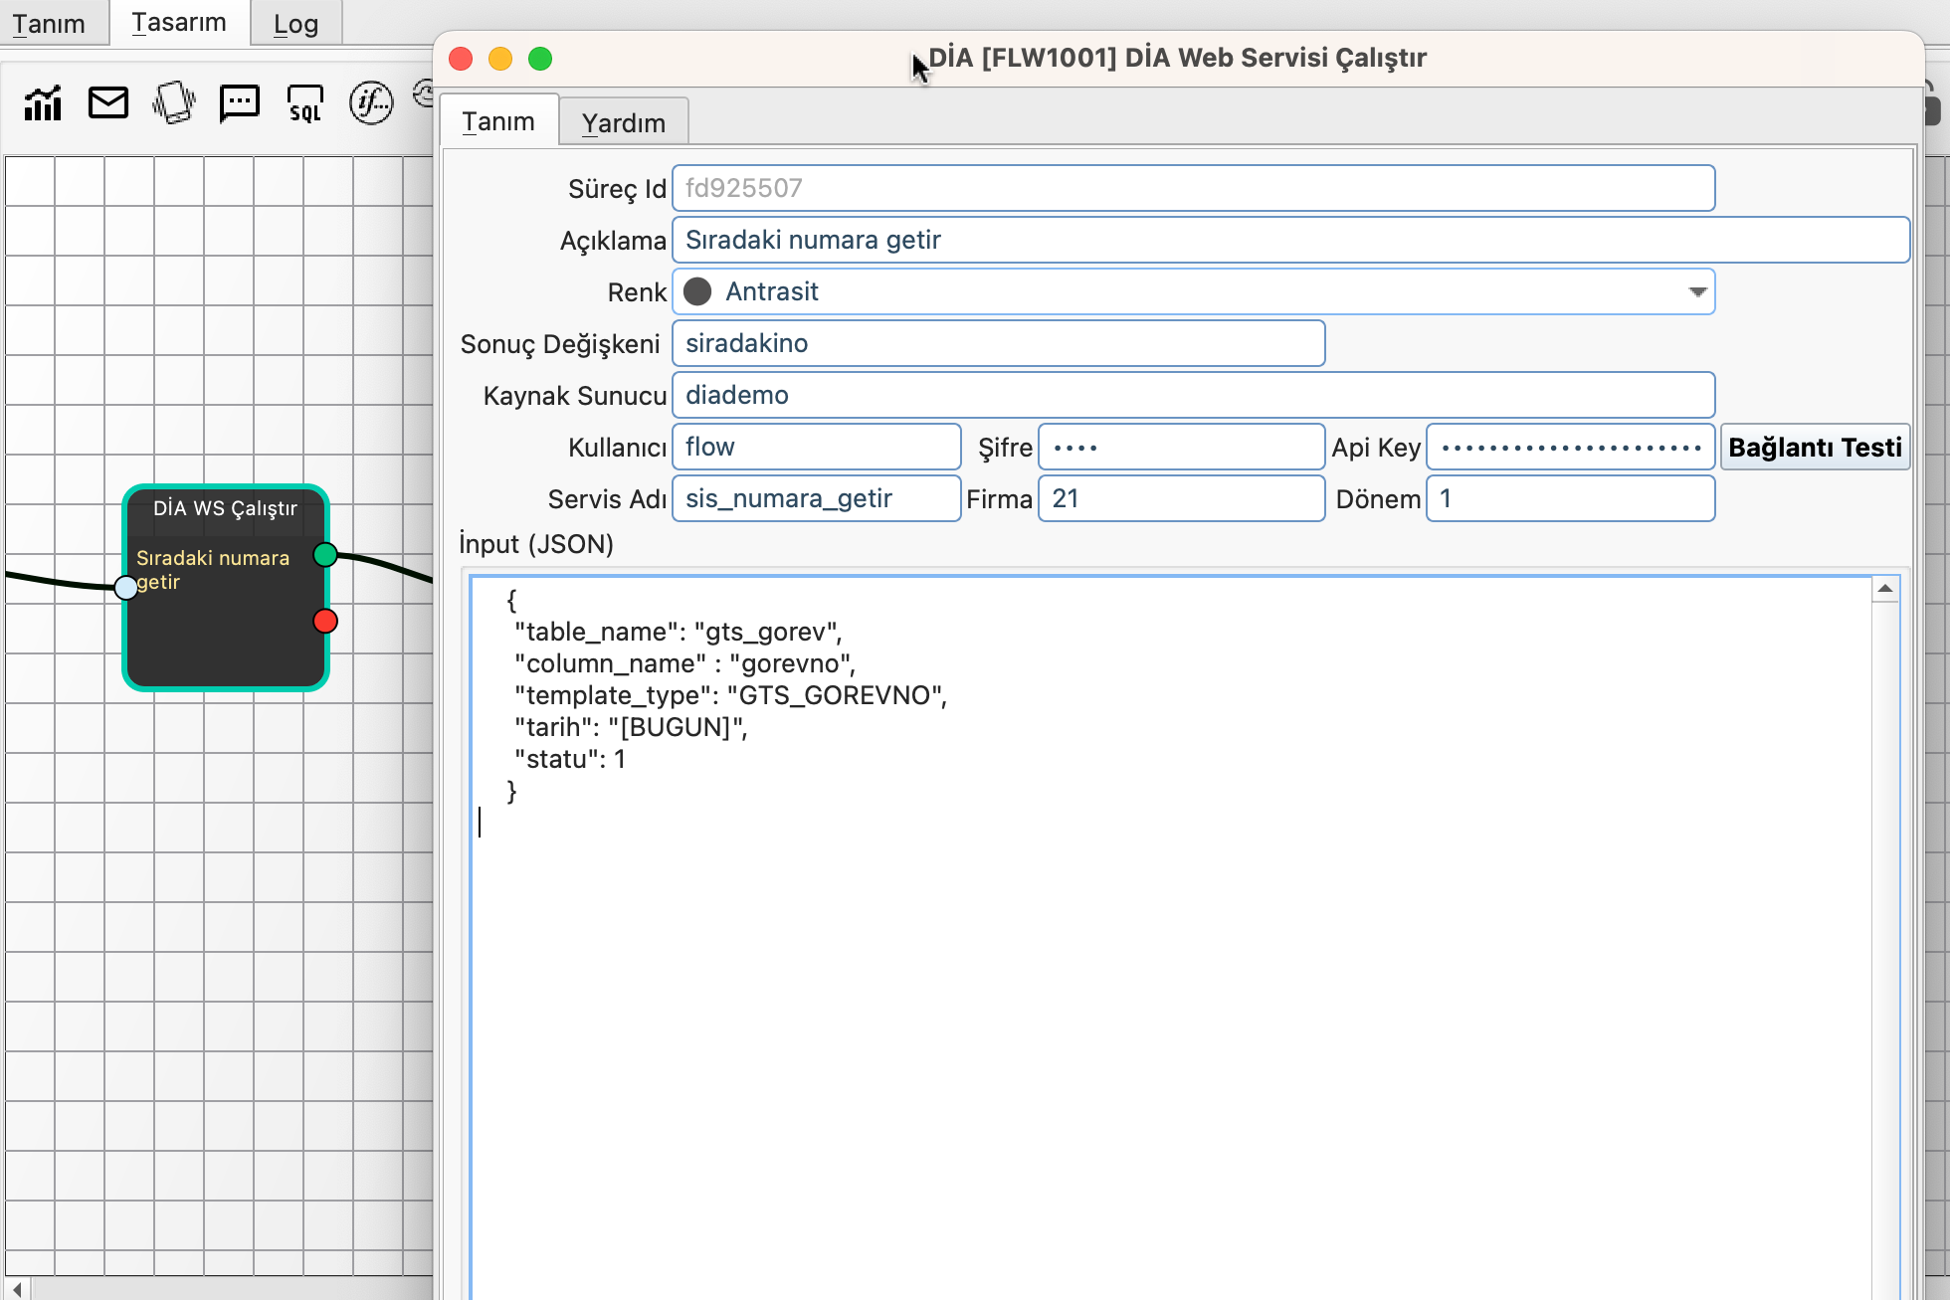Click the red error connector of the node

click(325, 621)
